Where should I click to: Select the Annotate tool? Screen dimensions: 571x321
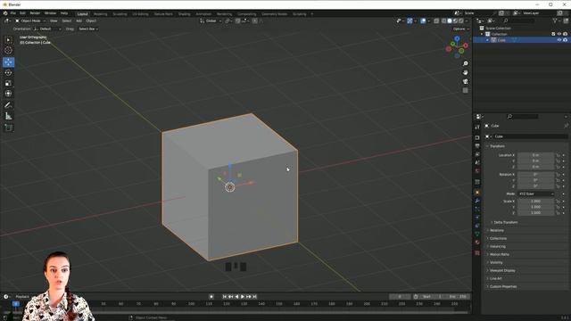(x=8, y=105)
